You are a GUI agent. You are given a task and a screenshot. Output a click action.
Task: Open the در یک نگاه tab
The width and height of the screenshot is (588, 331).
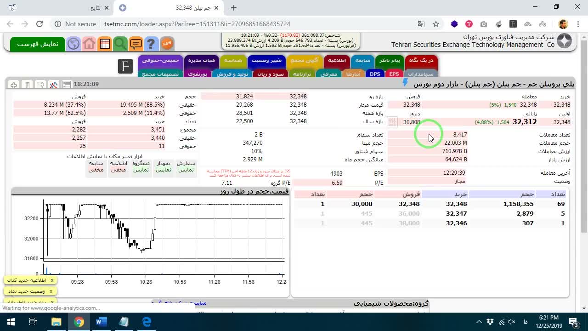point(421,60)
